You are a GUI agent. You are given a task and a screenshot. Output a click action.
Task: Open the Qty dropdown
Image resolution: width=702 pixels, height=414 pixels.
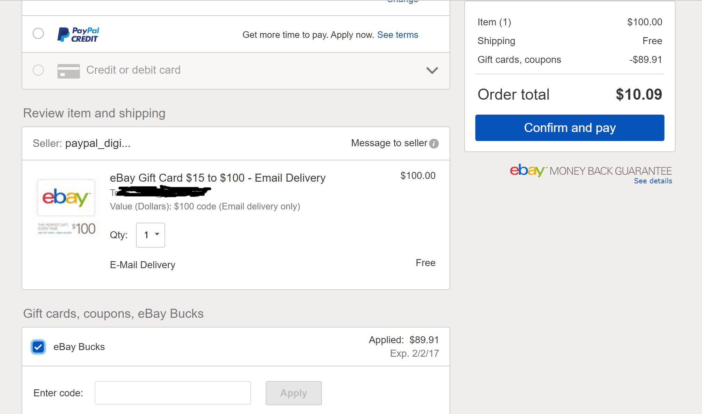pos(151,235)
